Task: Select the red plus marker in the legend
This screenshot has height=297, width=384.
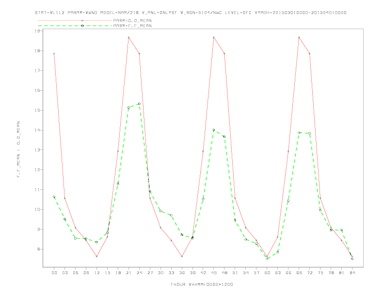Action: tap(82, 20)
